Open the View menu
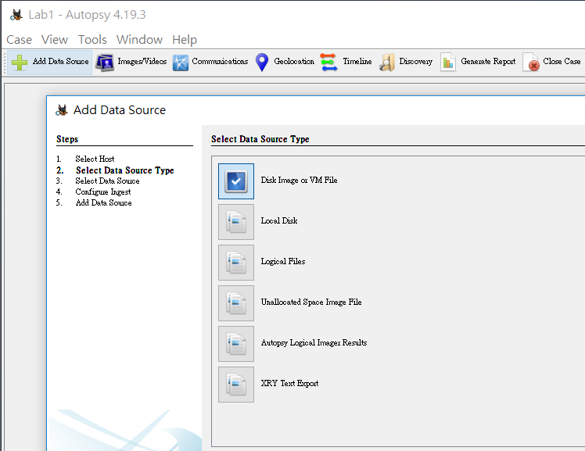 (x=55, y=40)
